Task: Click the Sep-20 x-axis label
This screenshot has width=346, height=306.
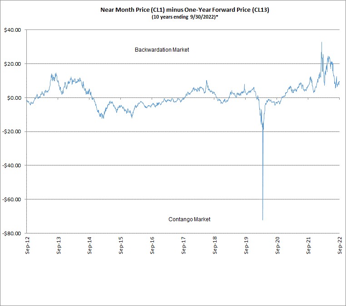Action: 277,245
